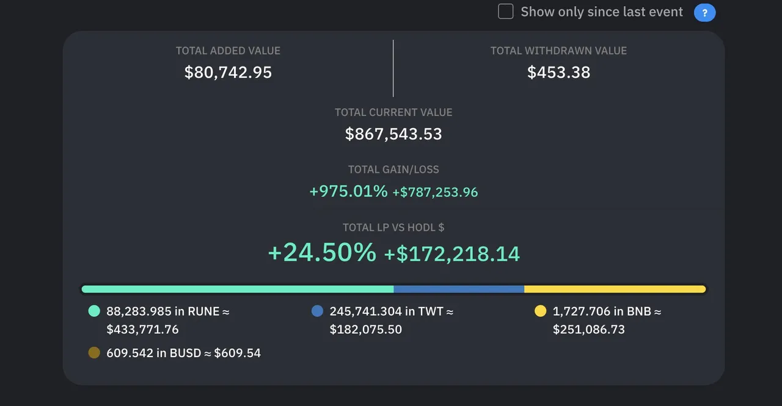Click the +24.50% LP vs HODL percentage
782x406 pixels.
point(322,253)
